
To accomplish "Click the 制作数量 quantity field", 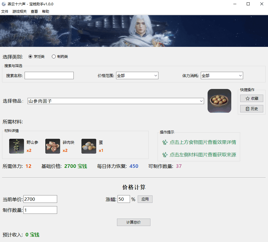I will click(40, 210).
